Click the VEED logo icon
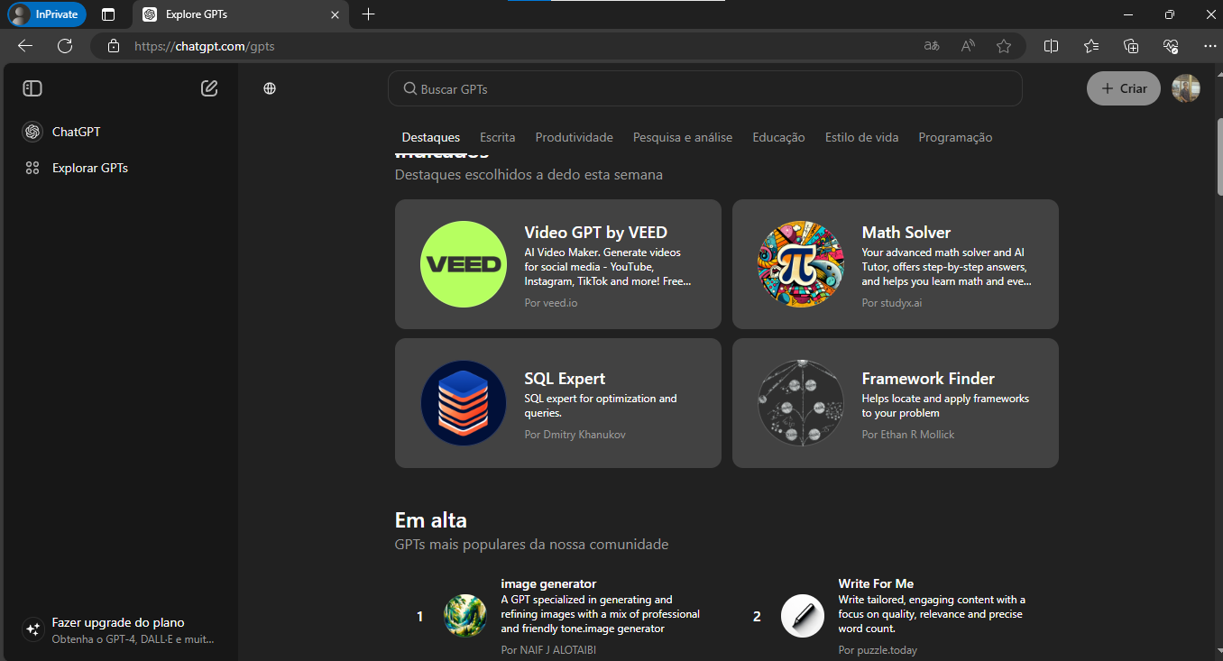 tap(464, 264)
